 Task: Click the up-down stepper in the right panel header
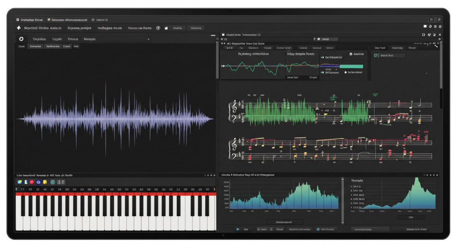314,39
